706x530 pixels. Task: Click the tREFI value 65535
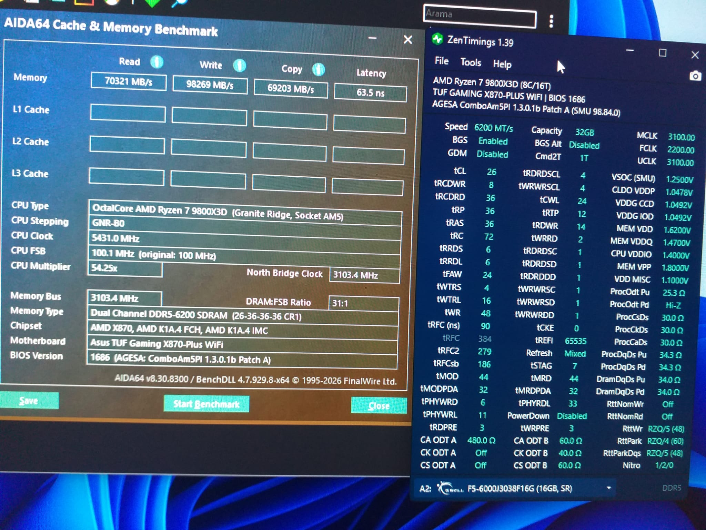(x=575, y=341)
